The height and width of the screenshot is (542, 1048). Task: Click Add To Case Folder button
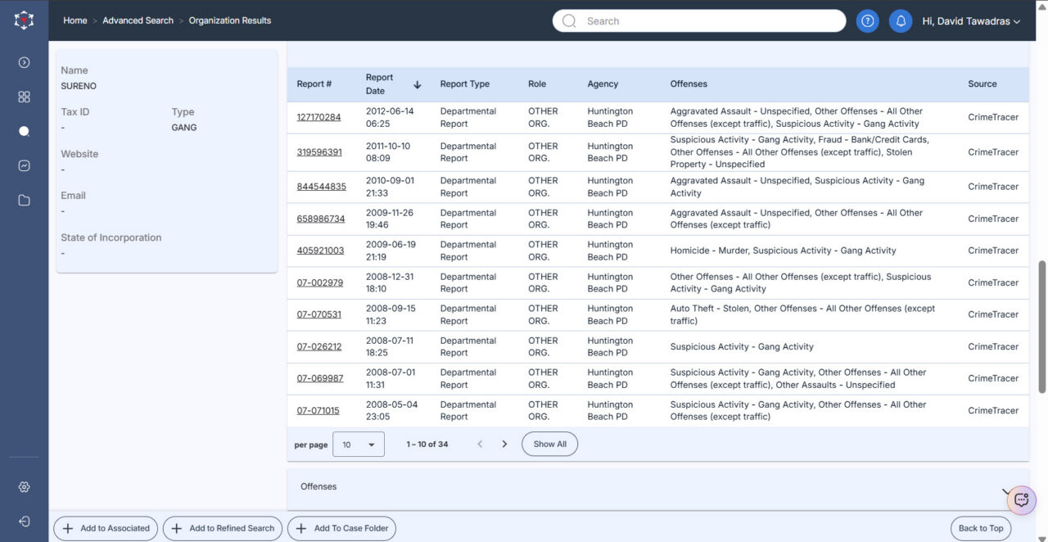click(341, 529)
